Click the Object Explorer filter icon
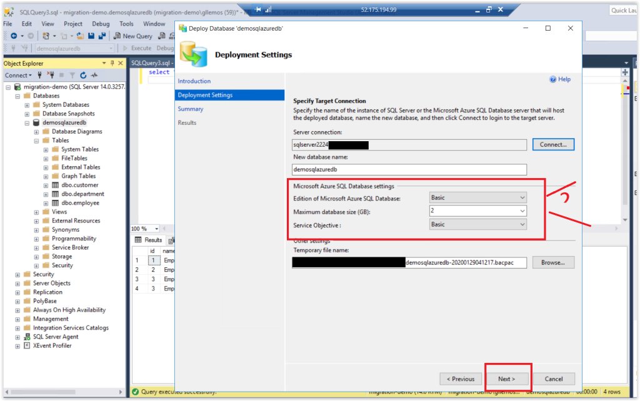The width and height of the screenshot is (640, 401). 72,75
